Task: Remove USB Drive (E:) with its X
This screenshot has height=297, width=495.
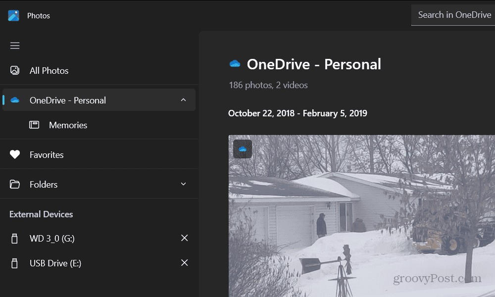Action: pos(184,262)
